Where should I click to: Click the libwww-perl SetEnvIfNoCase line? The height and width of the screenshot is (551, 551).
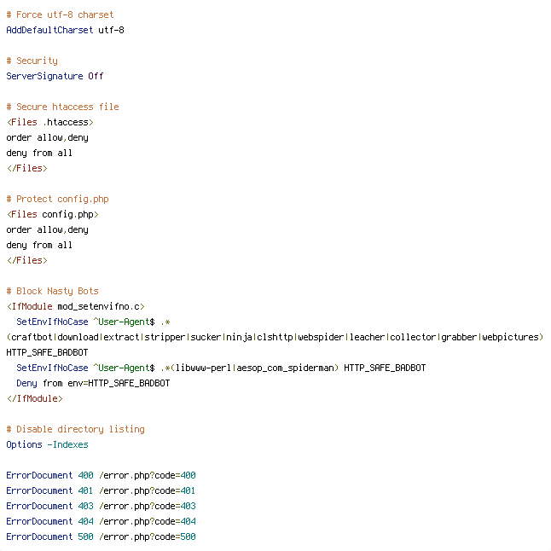[x=221, y=368]
